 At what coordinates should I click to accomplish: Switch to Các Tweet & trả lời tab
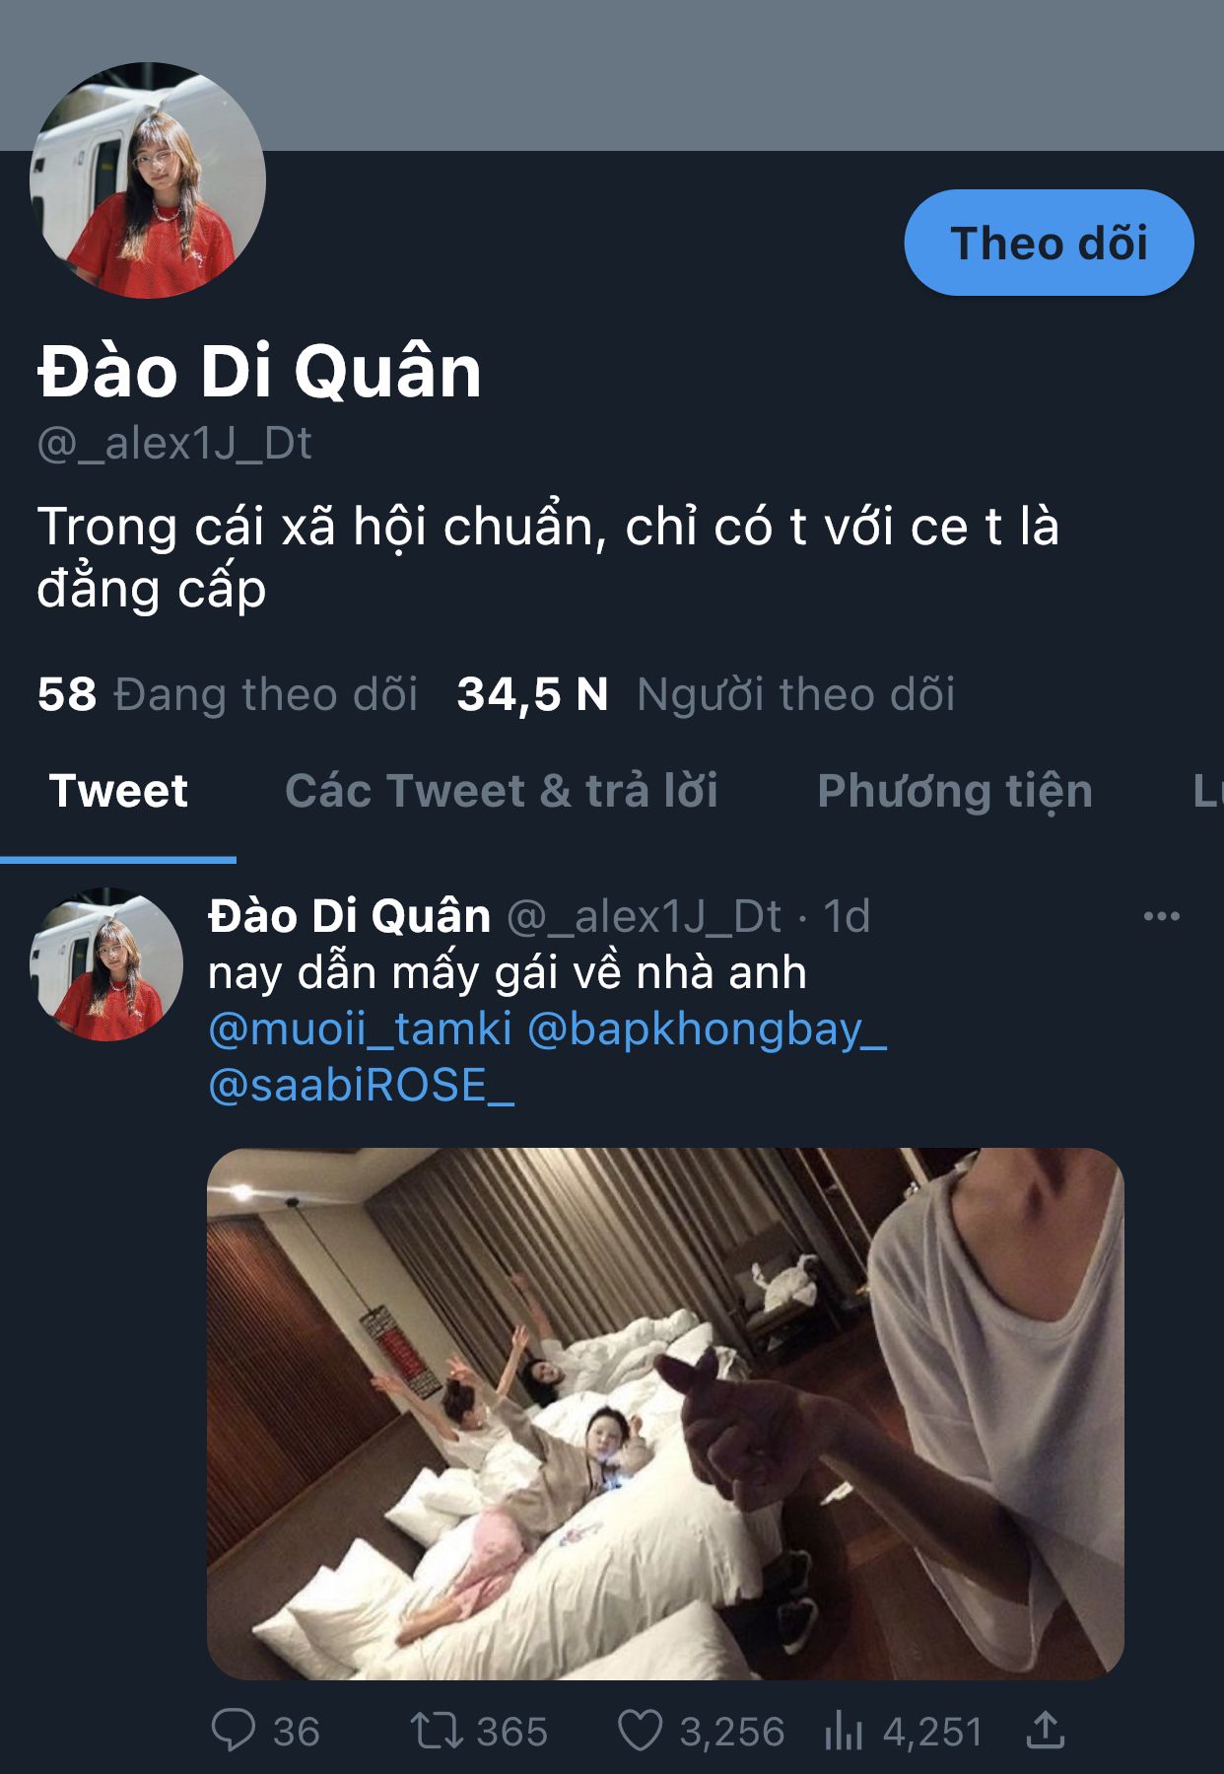click(x=502, y=791)
